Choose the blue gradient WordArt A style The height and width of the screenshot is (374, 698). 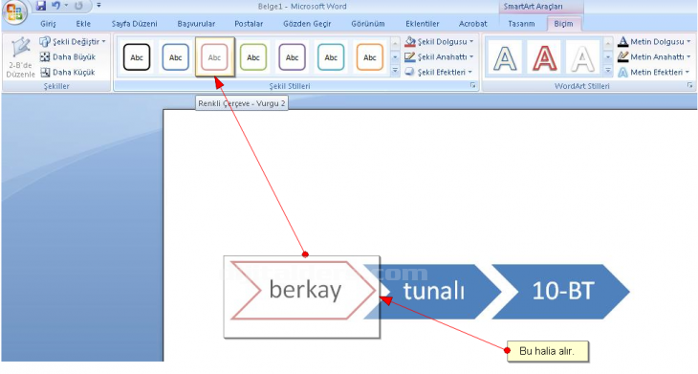pos(505,57)
